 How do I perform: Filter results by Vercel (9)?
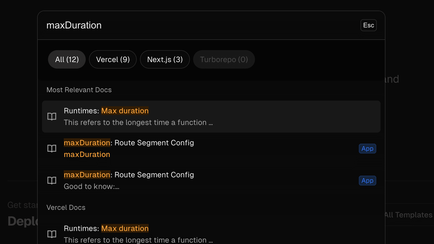click(113, 59)
